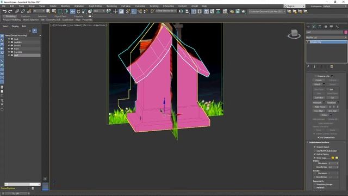Viewport: 348px width, 196px height.
Task: Expand the Editable Poly modifier stack entry
Action: tap(308, 42)
